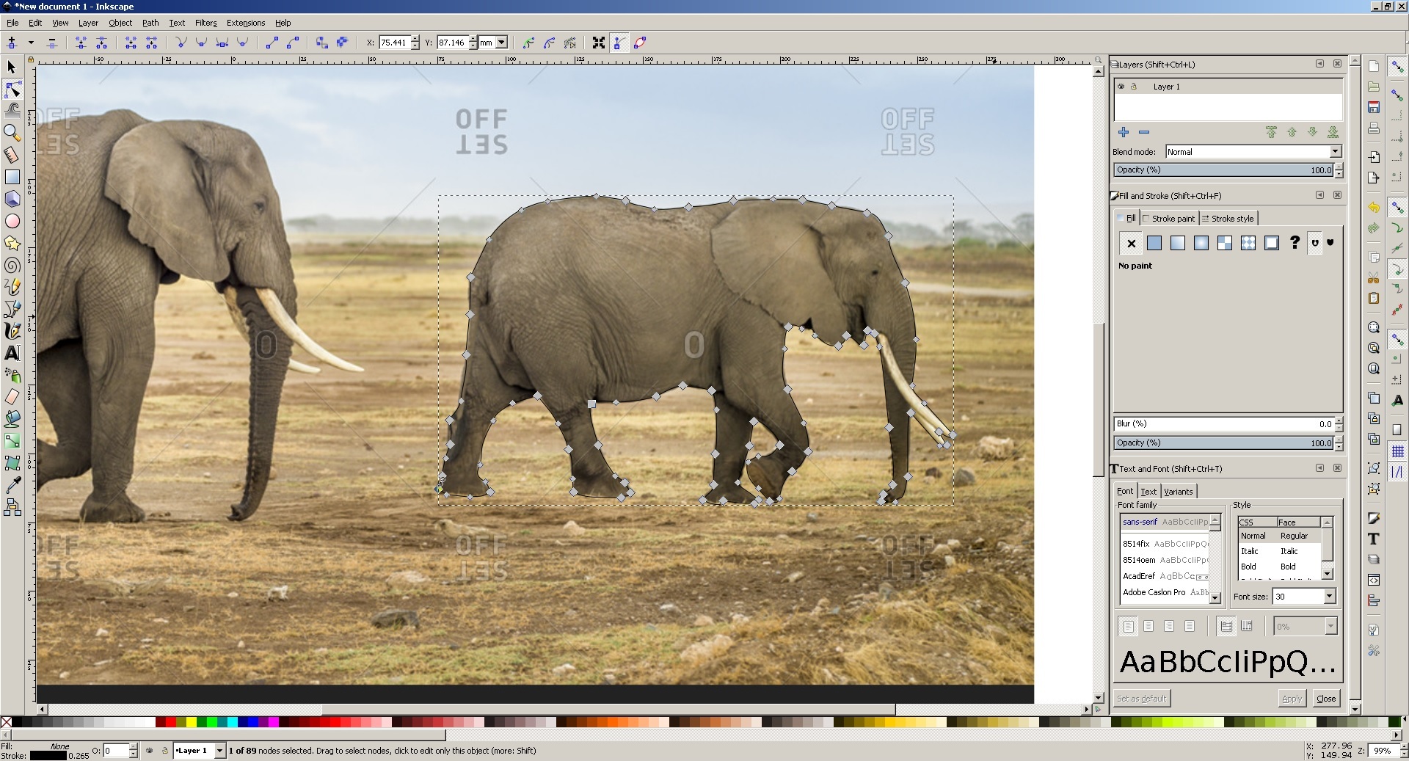Open the insert node options dropdown arrow
The width and height of the screenshot is (1409, 761).
click(x=31, y=43)
